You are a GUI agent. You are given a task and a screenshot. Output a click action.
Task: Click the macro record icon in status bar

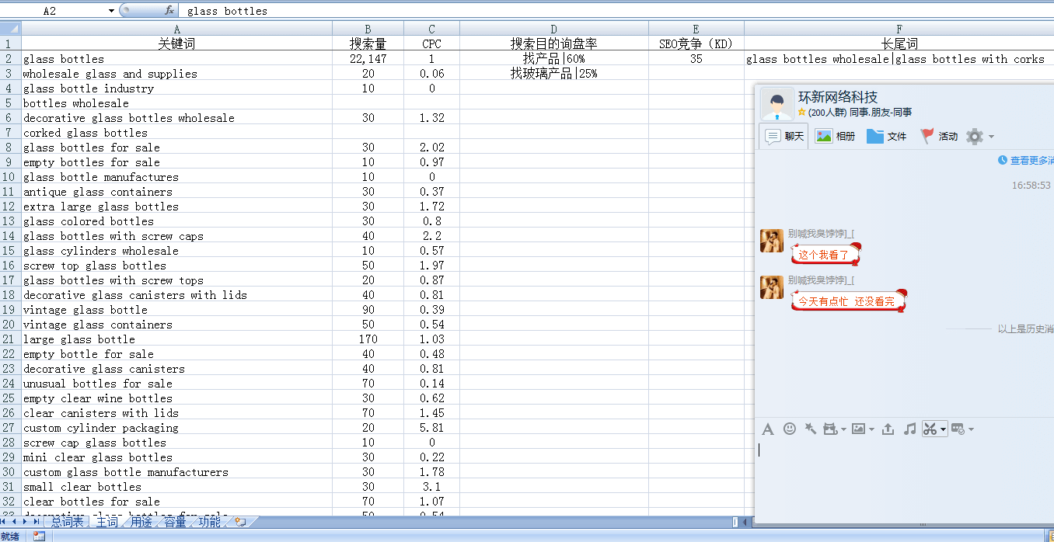coord(39,536)
